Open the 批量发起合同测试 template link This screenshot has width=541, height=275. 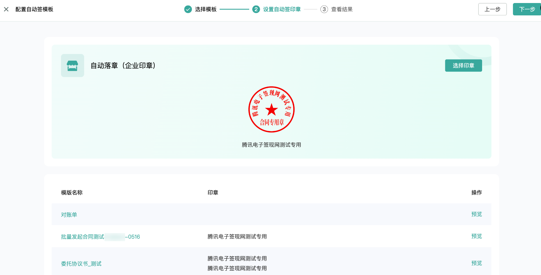coord(82,237)
